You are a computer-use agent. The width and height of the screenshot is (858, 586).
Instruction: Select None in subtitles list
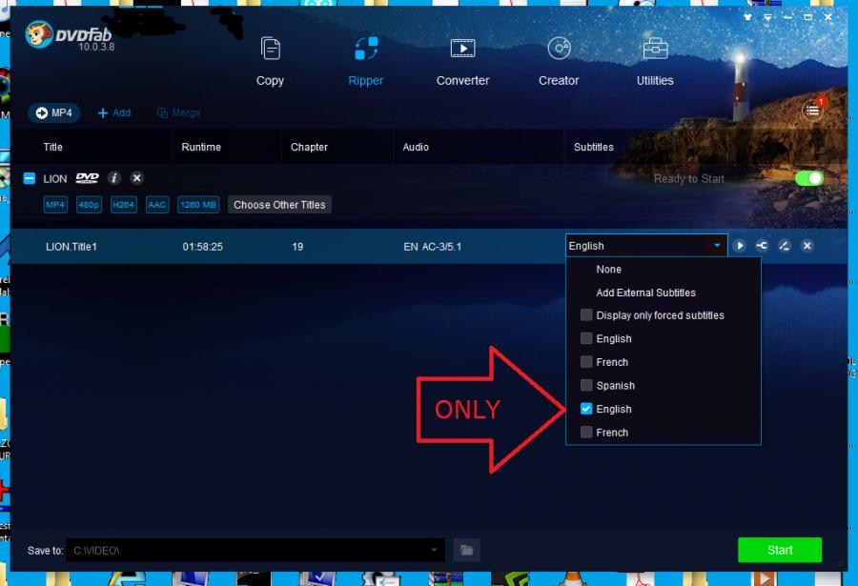pos(608,270)
